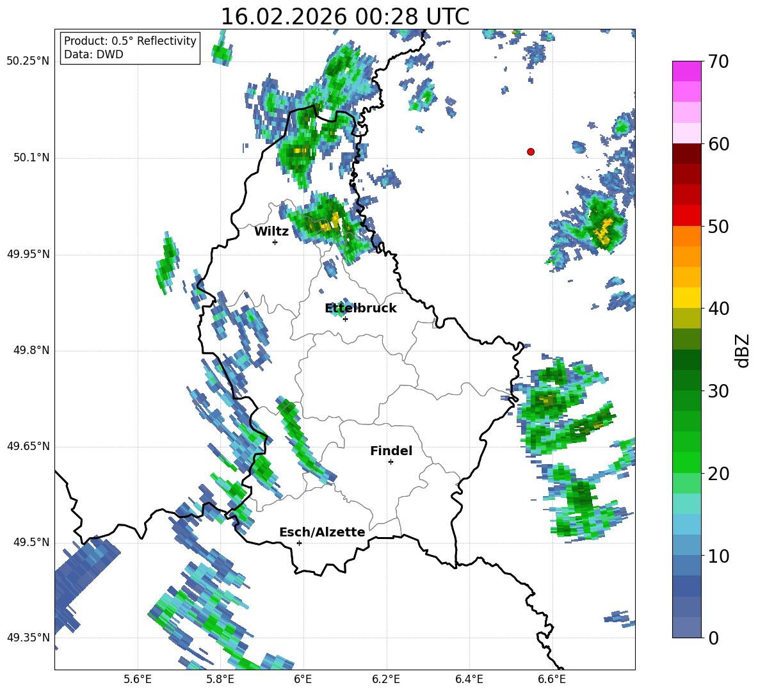Click the 49.65°N latitude label
This screenshot has width=758, height=692.
click(x=28, y=446)
